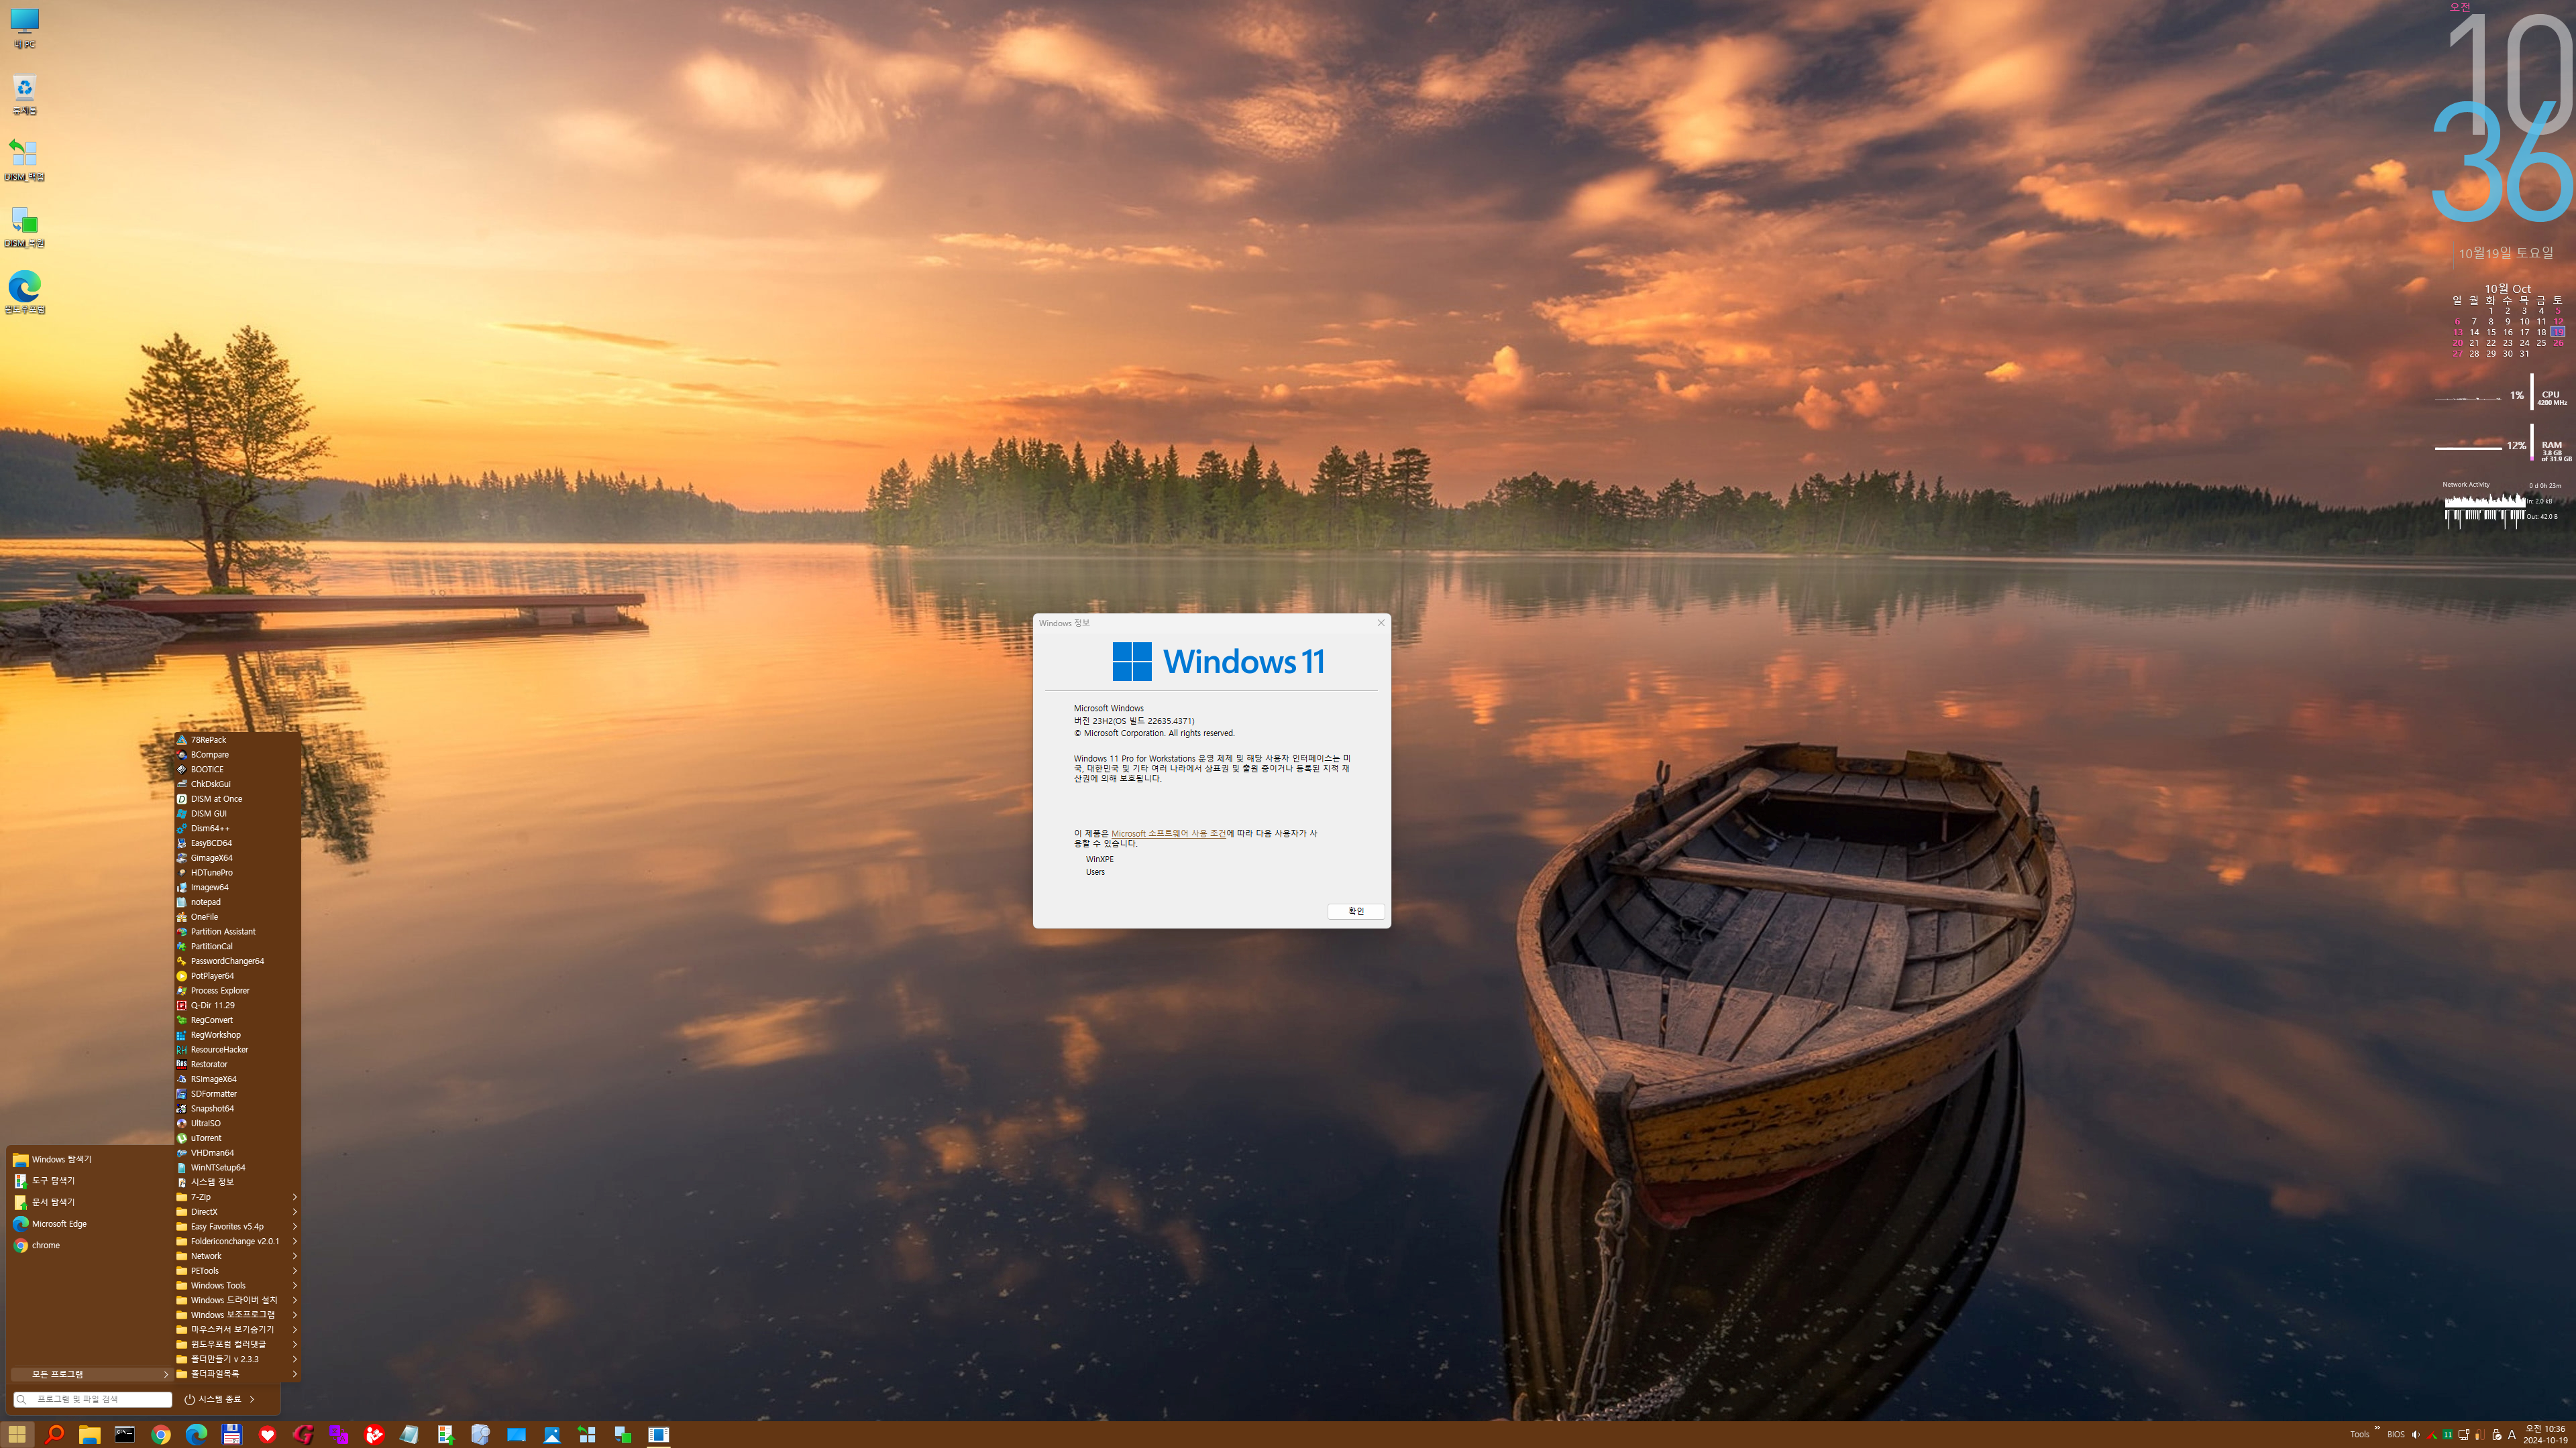Click the BIOS toolbar label on taskbar
2576x1448 pixels.
(x=2395, y=1435)
